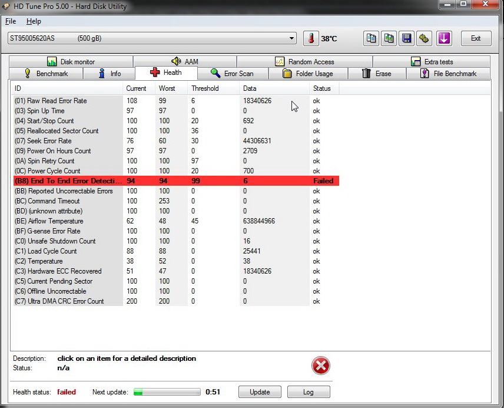Click the Load Cycle Count data value 25441
Image resolution: width=504 pixels, height=408 pixels.
tap(252, 251)
